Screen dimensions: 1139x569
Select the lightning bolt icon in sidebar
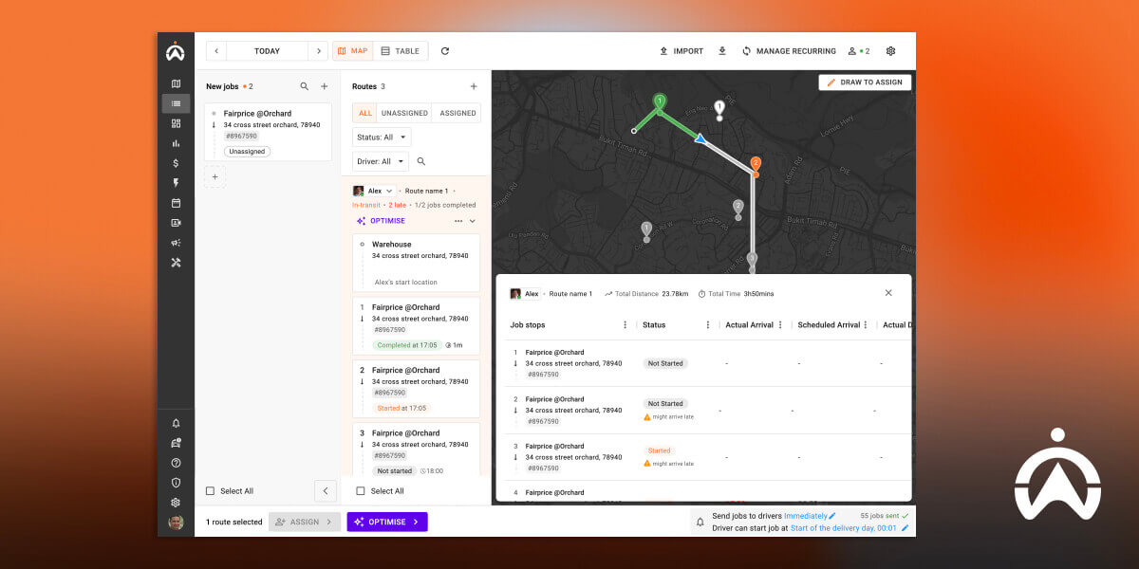point(176,183)
